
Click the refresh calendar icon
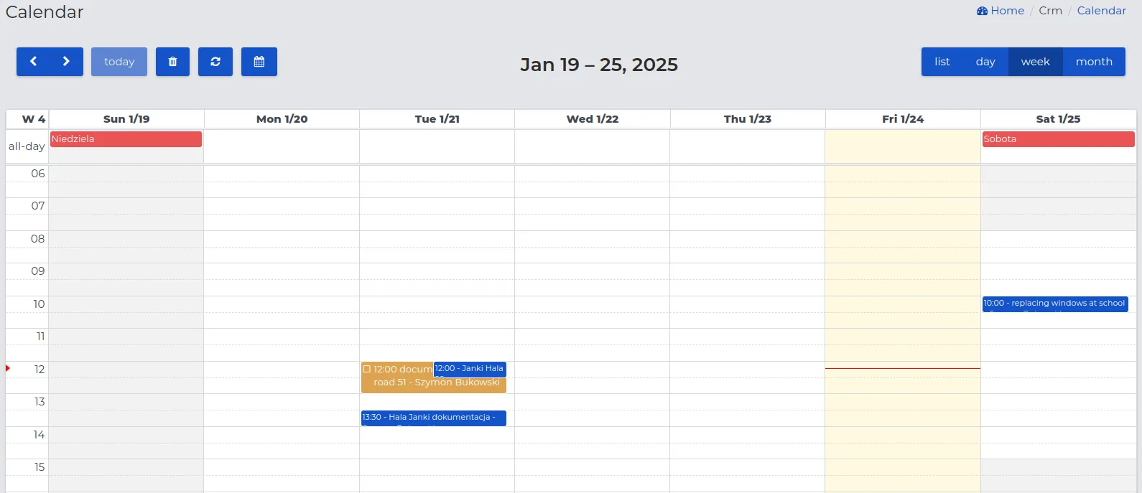pyautogui.click(x=215, y=62)
